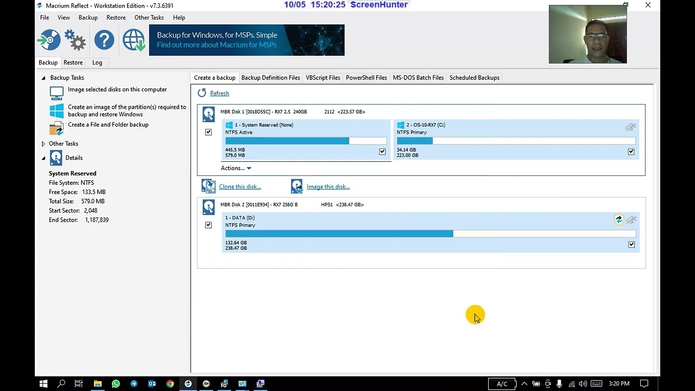Click the Refresh circular arrow icon
The image size is (695, 391).
click(x=202, y=93)
